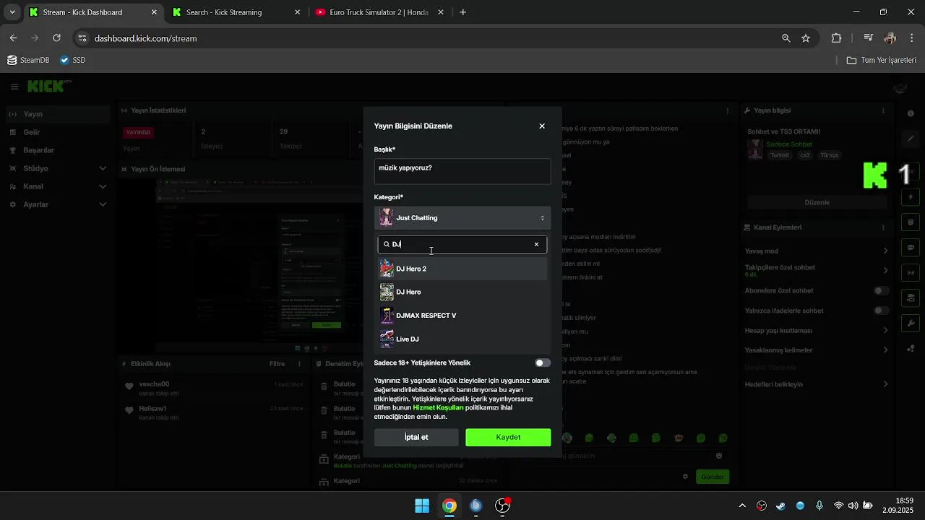The height and width of the screenshot is (520, 925).
Task: Expand Yasaklanmış kelimeler option
Action: coord(817,350)
